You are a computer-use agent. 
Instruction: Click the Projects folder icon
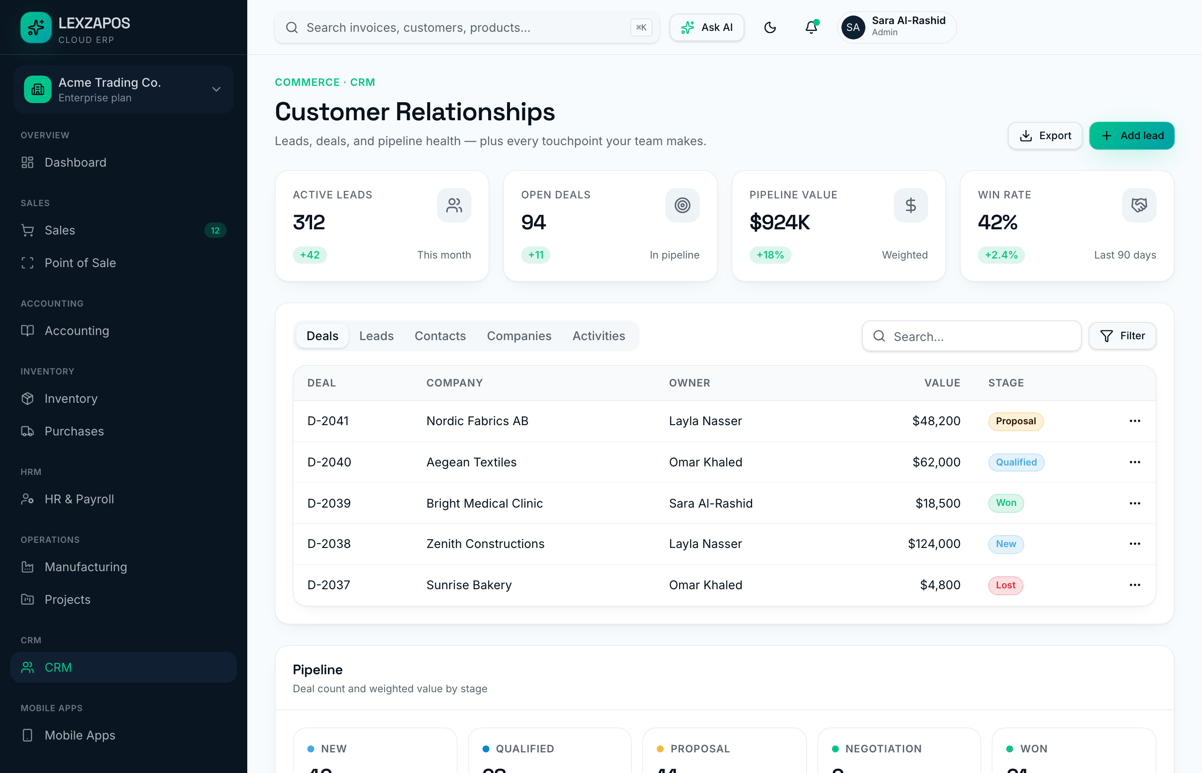click(27, 600)
